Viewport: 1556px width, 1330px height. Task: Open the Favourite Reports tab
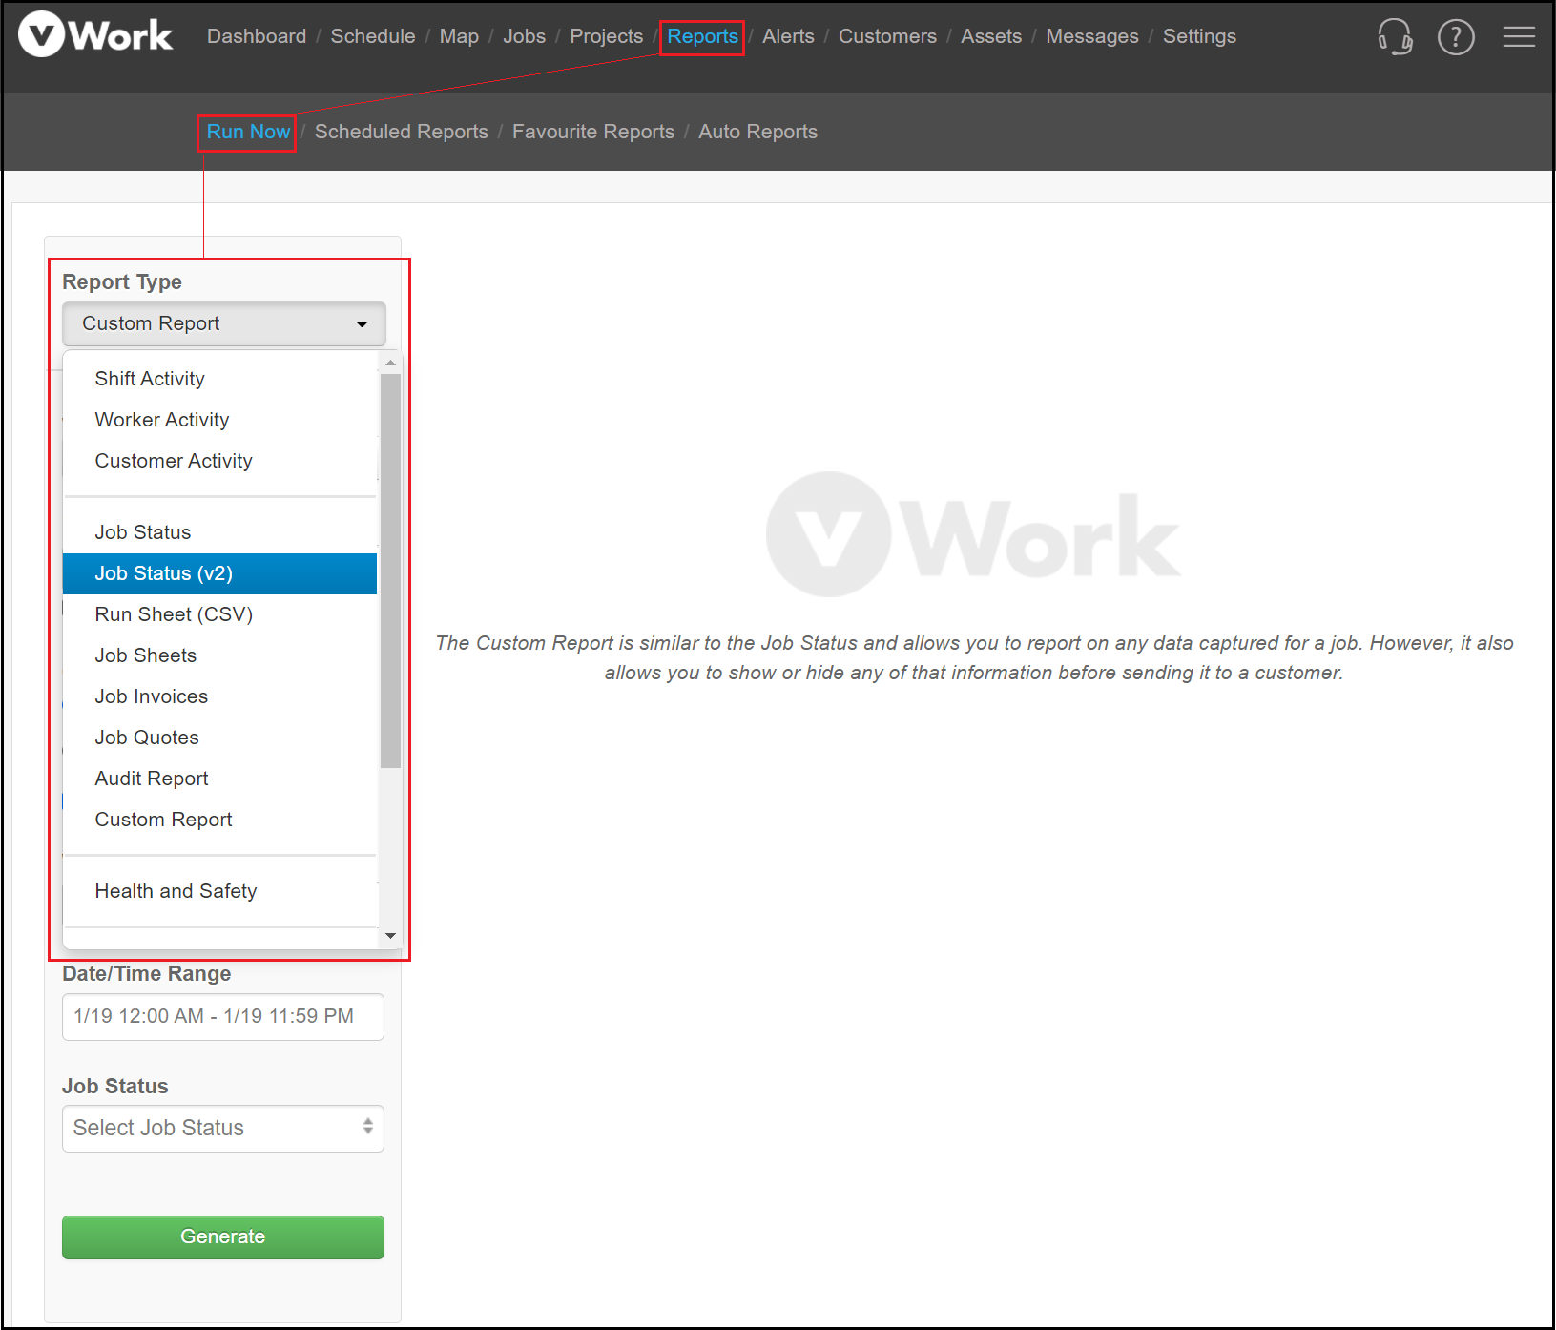(592, 132)
